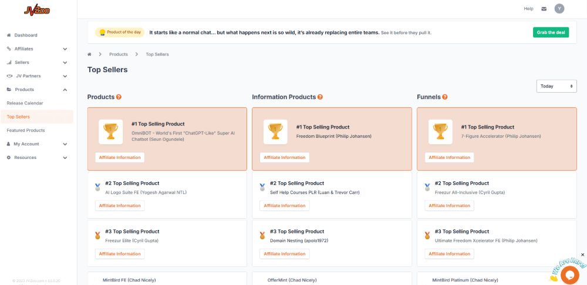Select Featured Products in the sidebar
Image resolution: width=587 pixels, height=285 pixels.
26,130
